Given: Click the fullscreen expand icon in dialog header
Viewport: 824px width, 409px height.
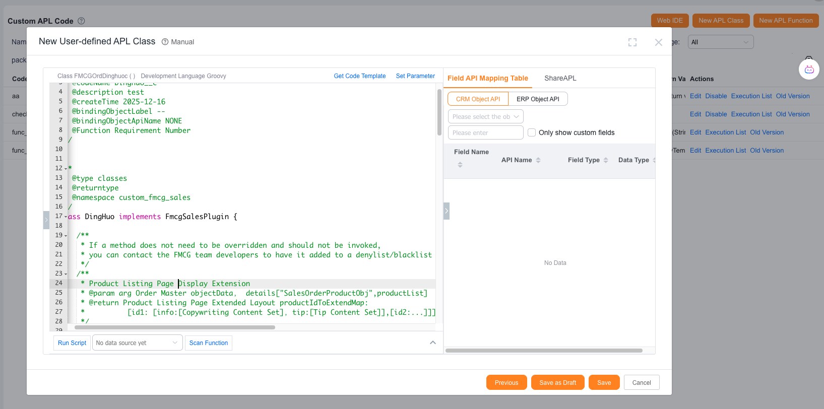Looking at the screenshot, I should coord(632,42).
